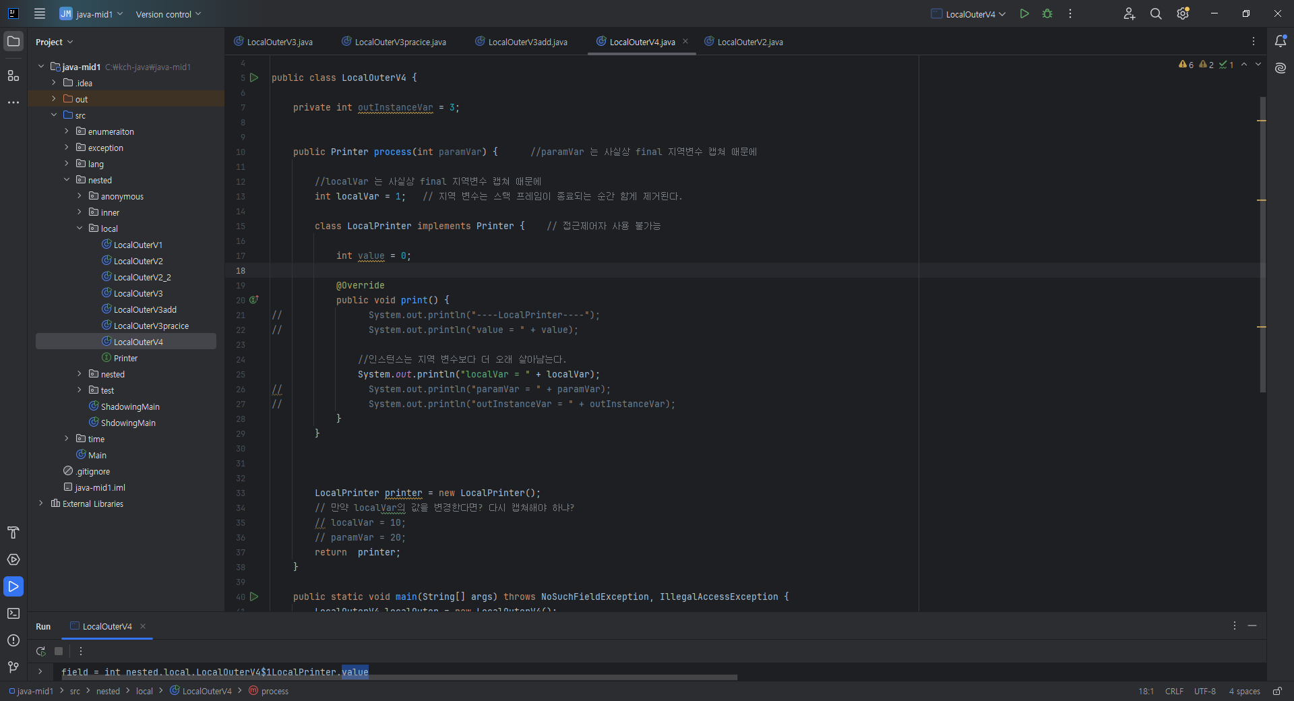This screenshot has width=1294, height=701.
Task: Switch to LocalOuterV3add.java tab
Action: click(522, 42)
